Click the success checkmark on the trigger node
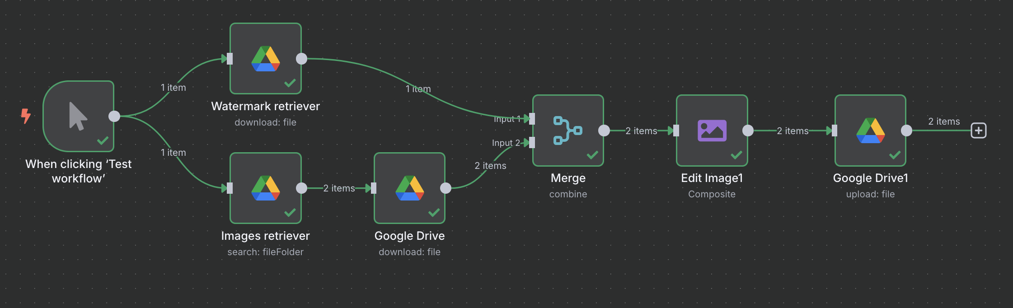The width and height of the screenshot is (1013, 308). click(103, 140)
